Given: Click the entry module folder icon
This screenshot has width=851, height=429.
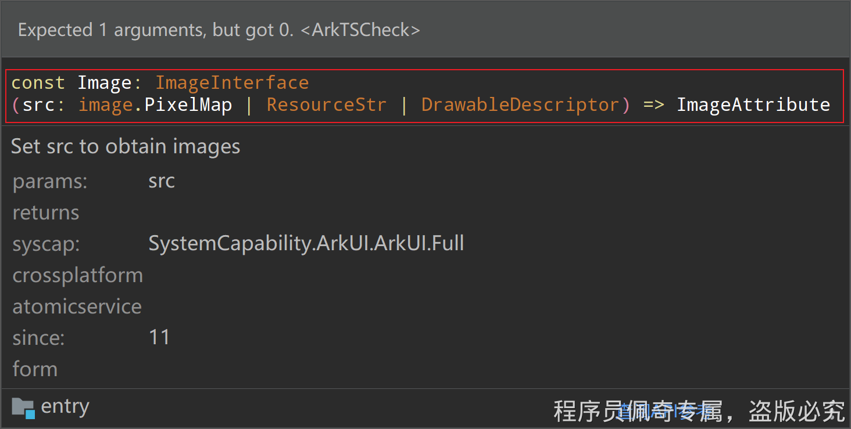Looking at the screenshot, I should [23, 408].
